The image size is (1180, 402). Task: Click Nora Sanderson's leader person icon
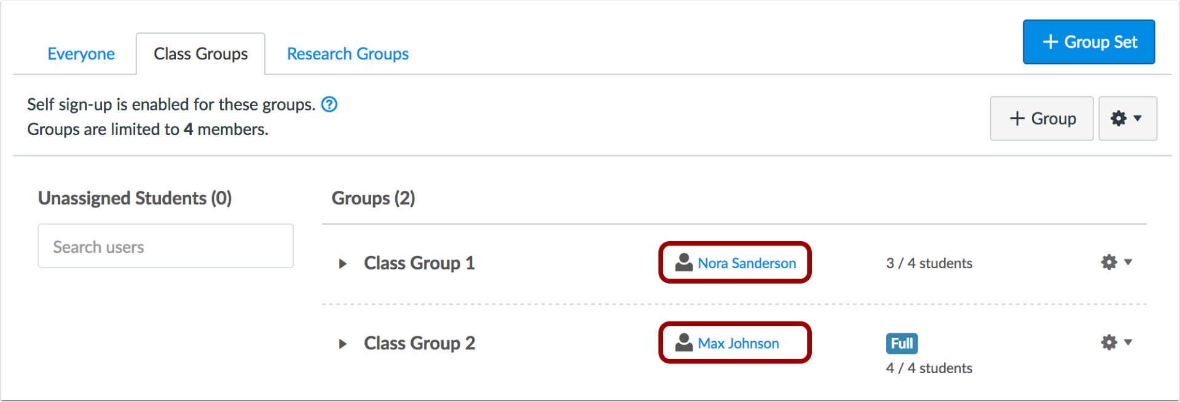pyautogui.click(x=683, y=263)
